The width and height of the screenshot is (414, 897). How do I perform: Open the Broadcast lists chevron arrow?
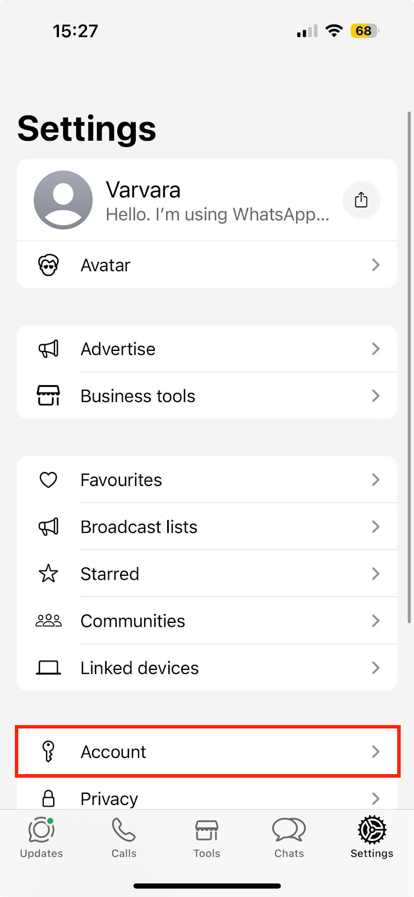click(376, 527)
